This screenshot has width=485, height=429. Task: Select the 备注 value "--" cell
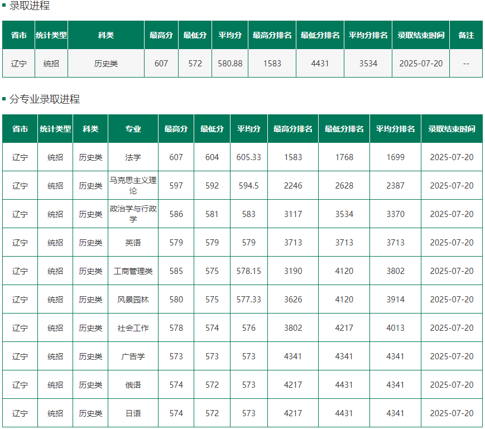pyautogui.click(x=466, y=64)
